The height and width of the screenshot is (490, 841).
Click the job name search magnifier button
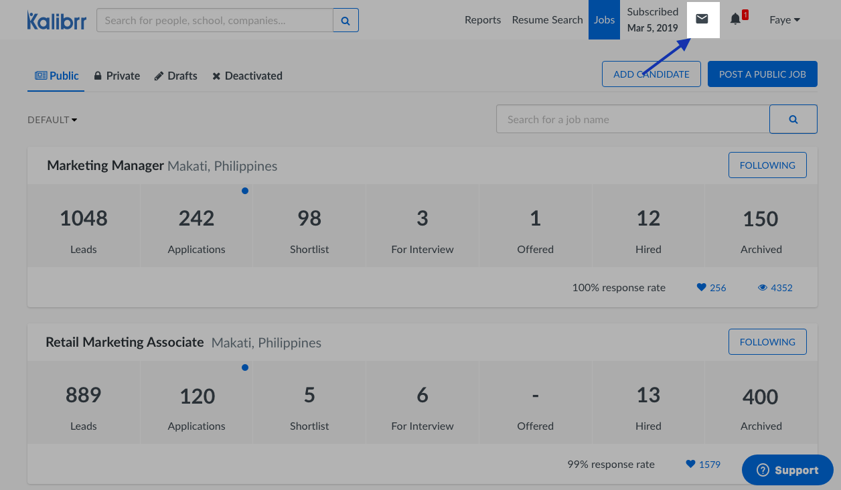(x=793, y=119)
